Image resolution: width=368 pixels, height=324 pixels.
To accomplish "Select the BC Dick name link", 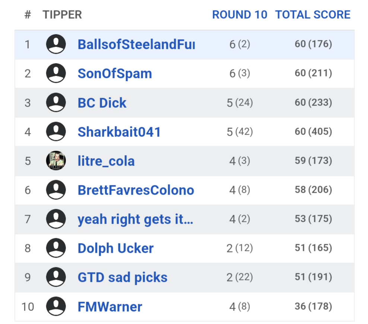I will pyautogui.click(x=102, y=103).
